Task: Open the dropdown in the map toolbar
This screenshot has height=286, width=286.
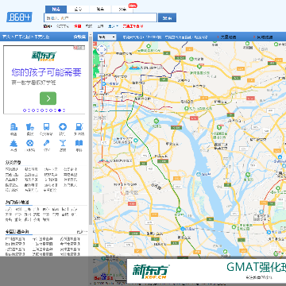Action: [106, 37]
